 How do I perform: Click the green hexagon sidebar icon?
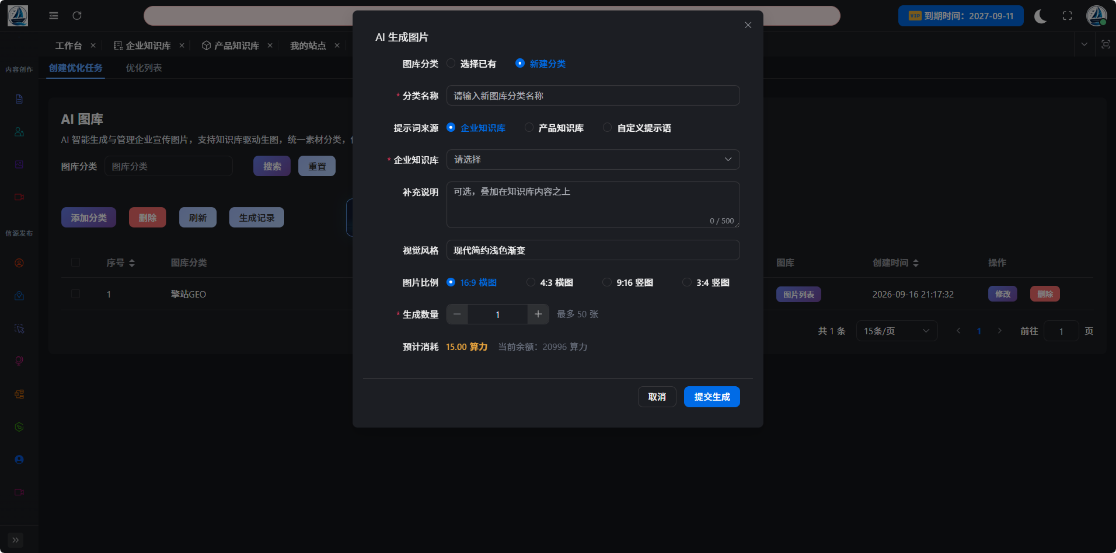pos(19,427)
